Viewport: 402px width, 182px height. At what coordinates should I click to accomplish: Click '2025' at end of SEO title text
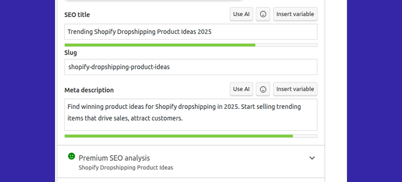[205, 32]
